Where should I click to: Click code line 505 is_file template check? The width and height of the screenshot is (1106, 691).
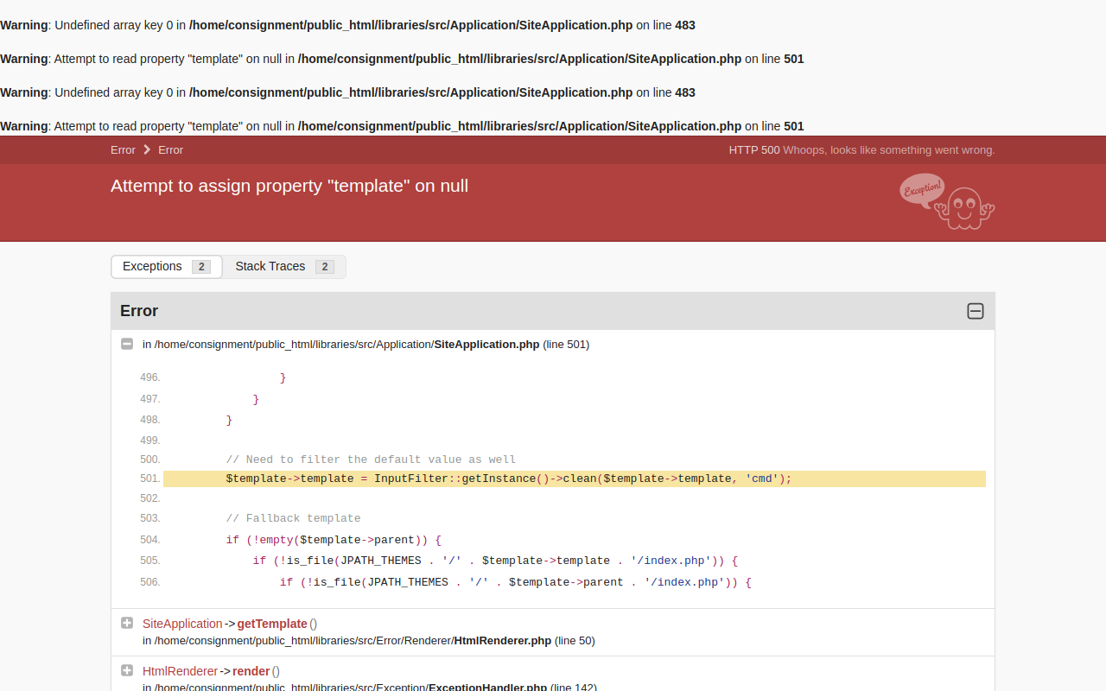[x=495, y=561]
